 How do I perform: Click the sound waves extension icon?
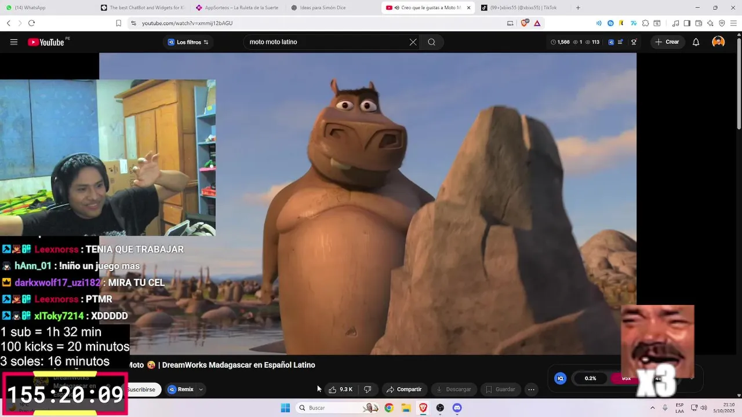[x=599, y=23]
